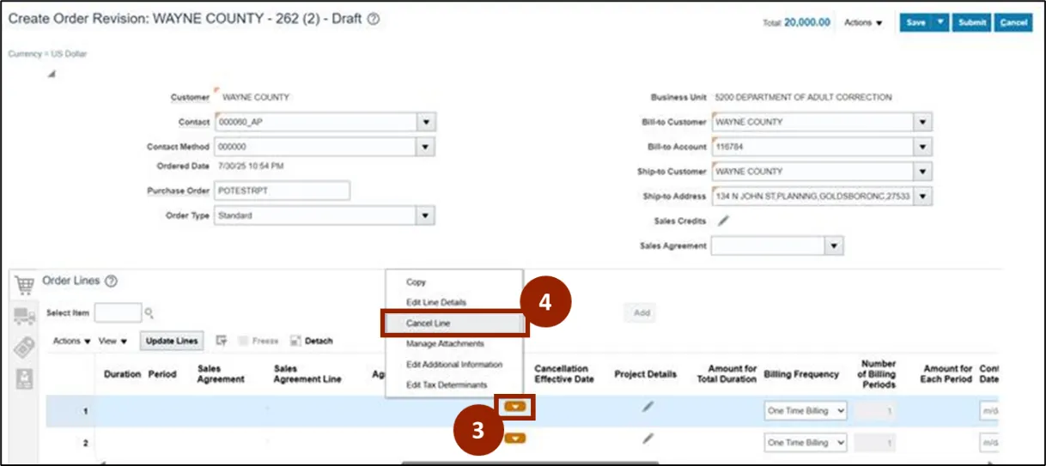Click the Select Item search magnifier
This screenshot has width=1046, height=466.
pyautogui.click(x=149, y=313)
